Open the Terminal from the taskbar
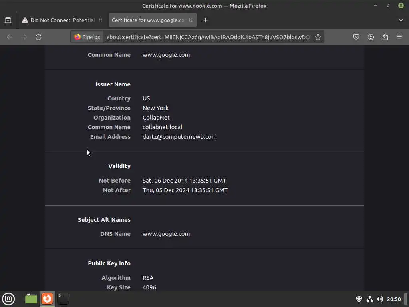 tap(63, 299)
